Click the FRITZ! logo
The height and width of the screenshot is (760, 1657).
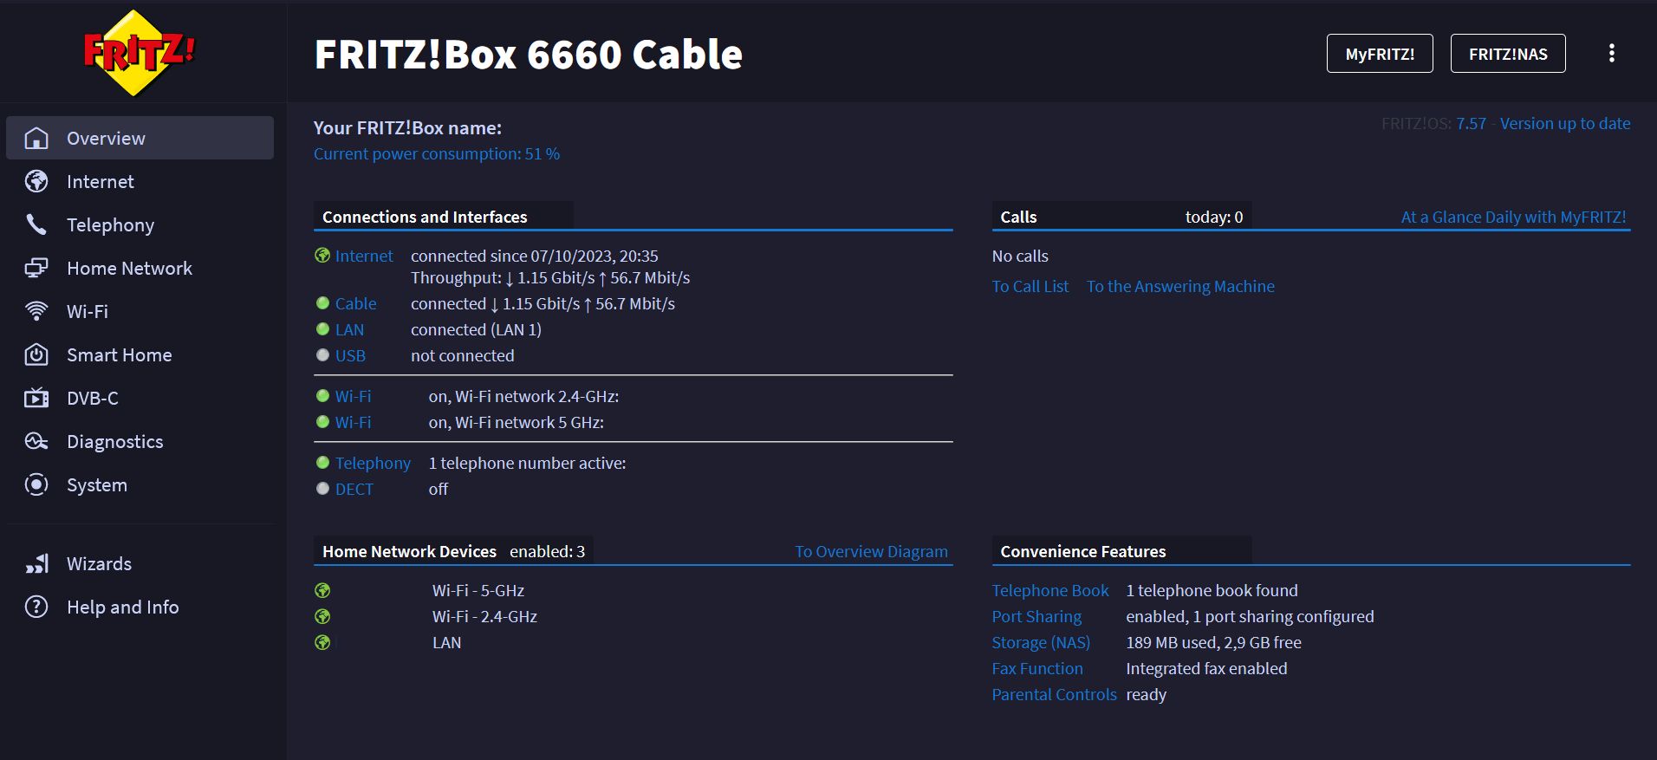pos(139,53)
